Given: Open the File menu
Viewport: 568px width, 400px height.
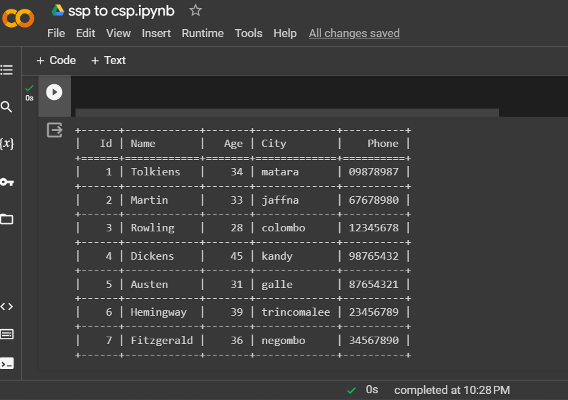Looking at the screenshot, I should pos(56,33).
